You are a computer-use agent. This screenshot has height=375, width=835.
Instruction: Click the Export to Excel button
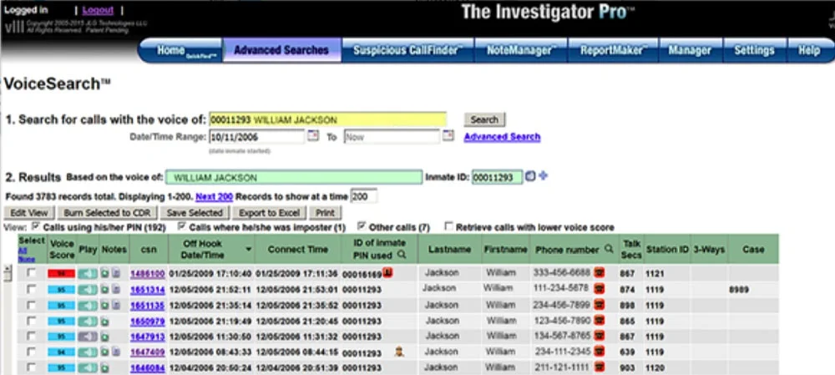click(x=269, y=212)
